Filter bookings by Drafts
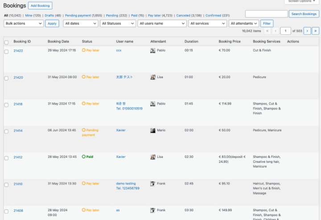The height and width of the screenshot is (220, 321). (49, 15)
